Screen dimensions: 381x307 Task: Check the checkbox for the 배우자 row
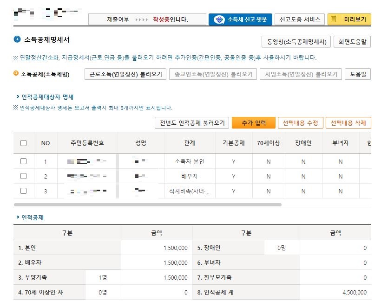pos(24,175)
